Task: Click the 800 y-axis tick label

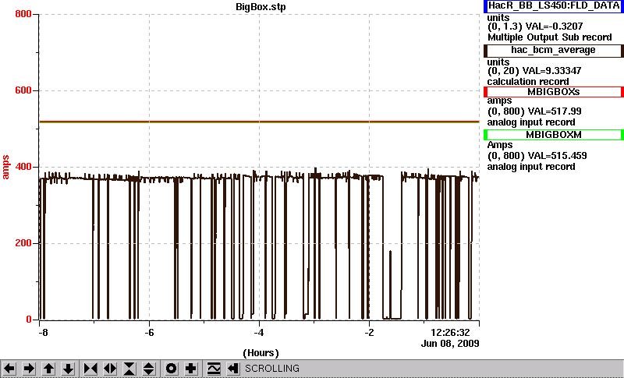Action: (23, 14)
